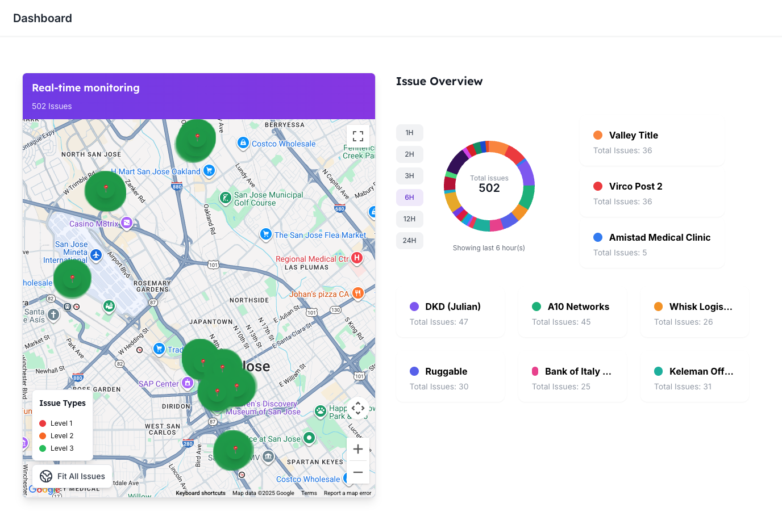Open the map Terms link
The width and height of the screenshot is (782, 512).
pyautogui.click(x=309, y=493)
